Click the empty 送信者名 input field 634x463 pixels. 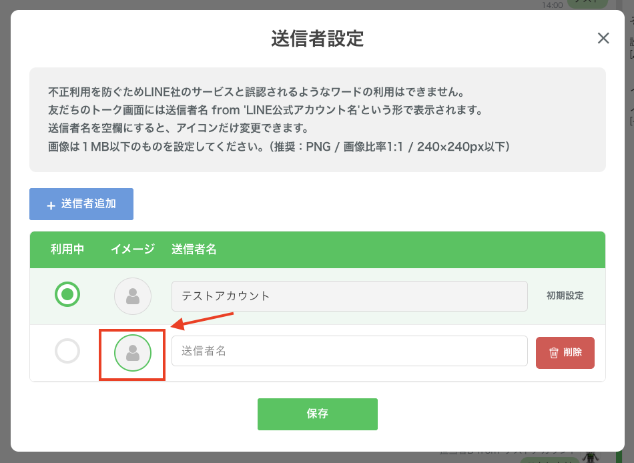click(349, 351)
